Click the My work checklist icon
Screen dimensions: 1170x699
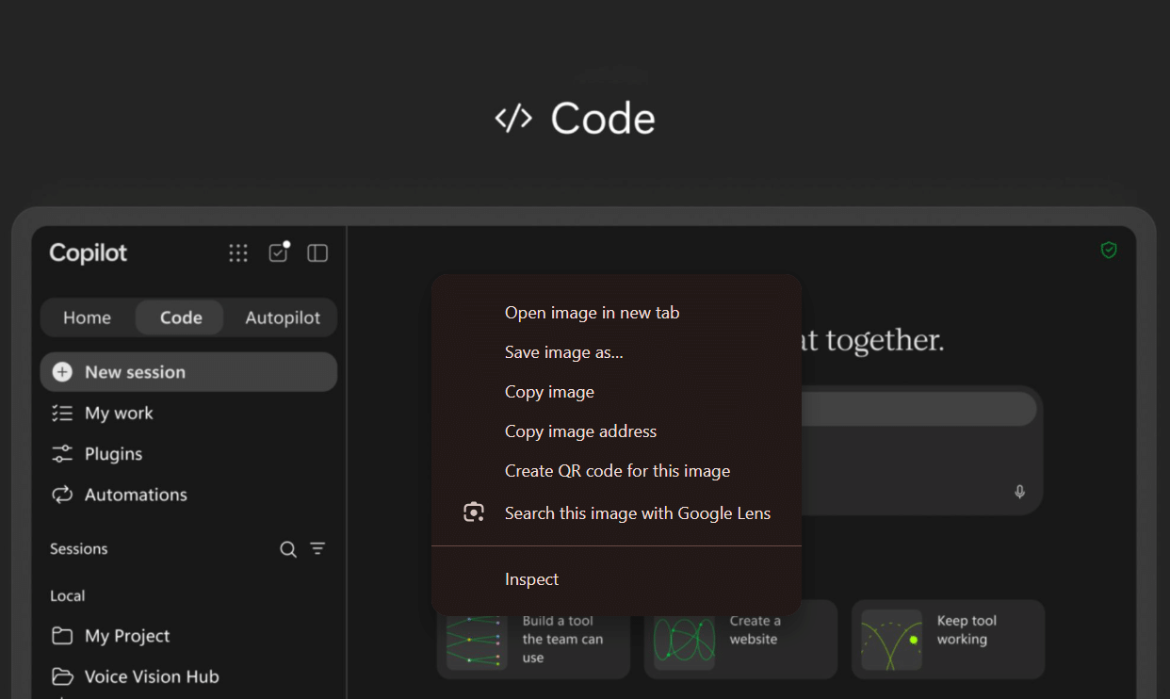coord(62,413)
